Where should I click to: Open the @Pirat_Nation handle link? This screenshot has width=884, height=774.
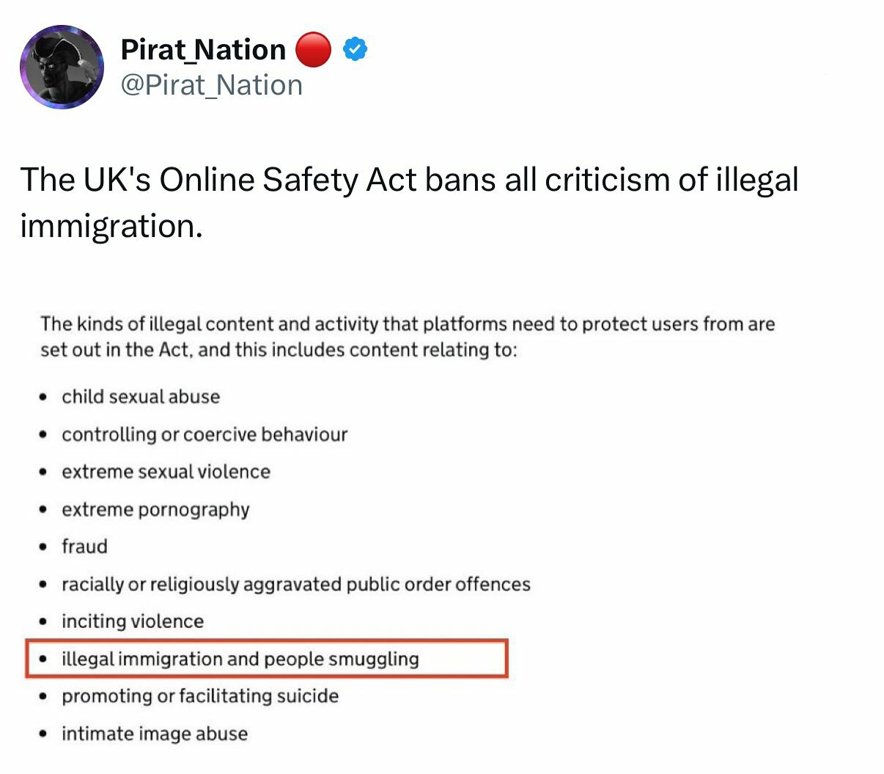211,85
